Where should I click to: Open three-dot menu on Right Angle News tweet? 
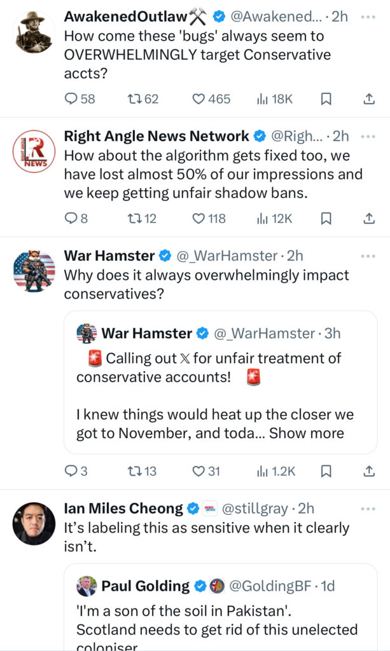[x=368, y=136]
